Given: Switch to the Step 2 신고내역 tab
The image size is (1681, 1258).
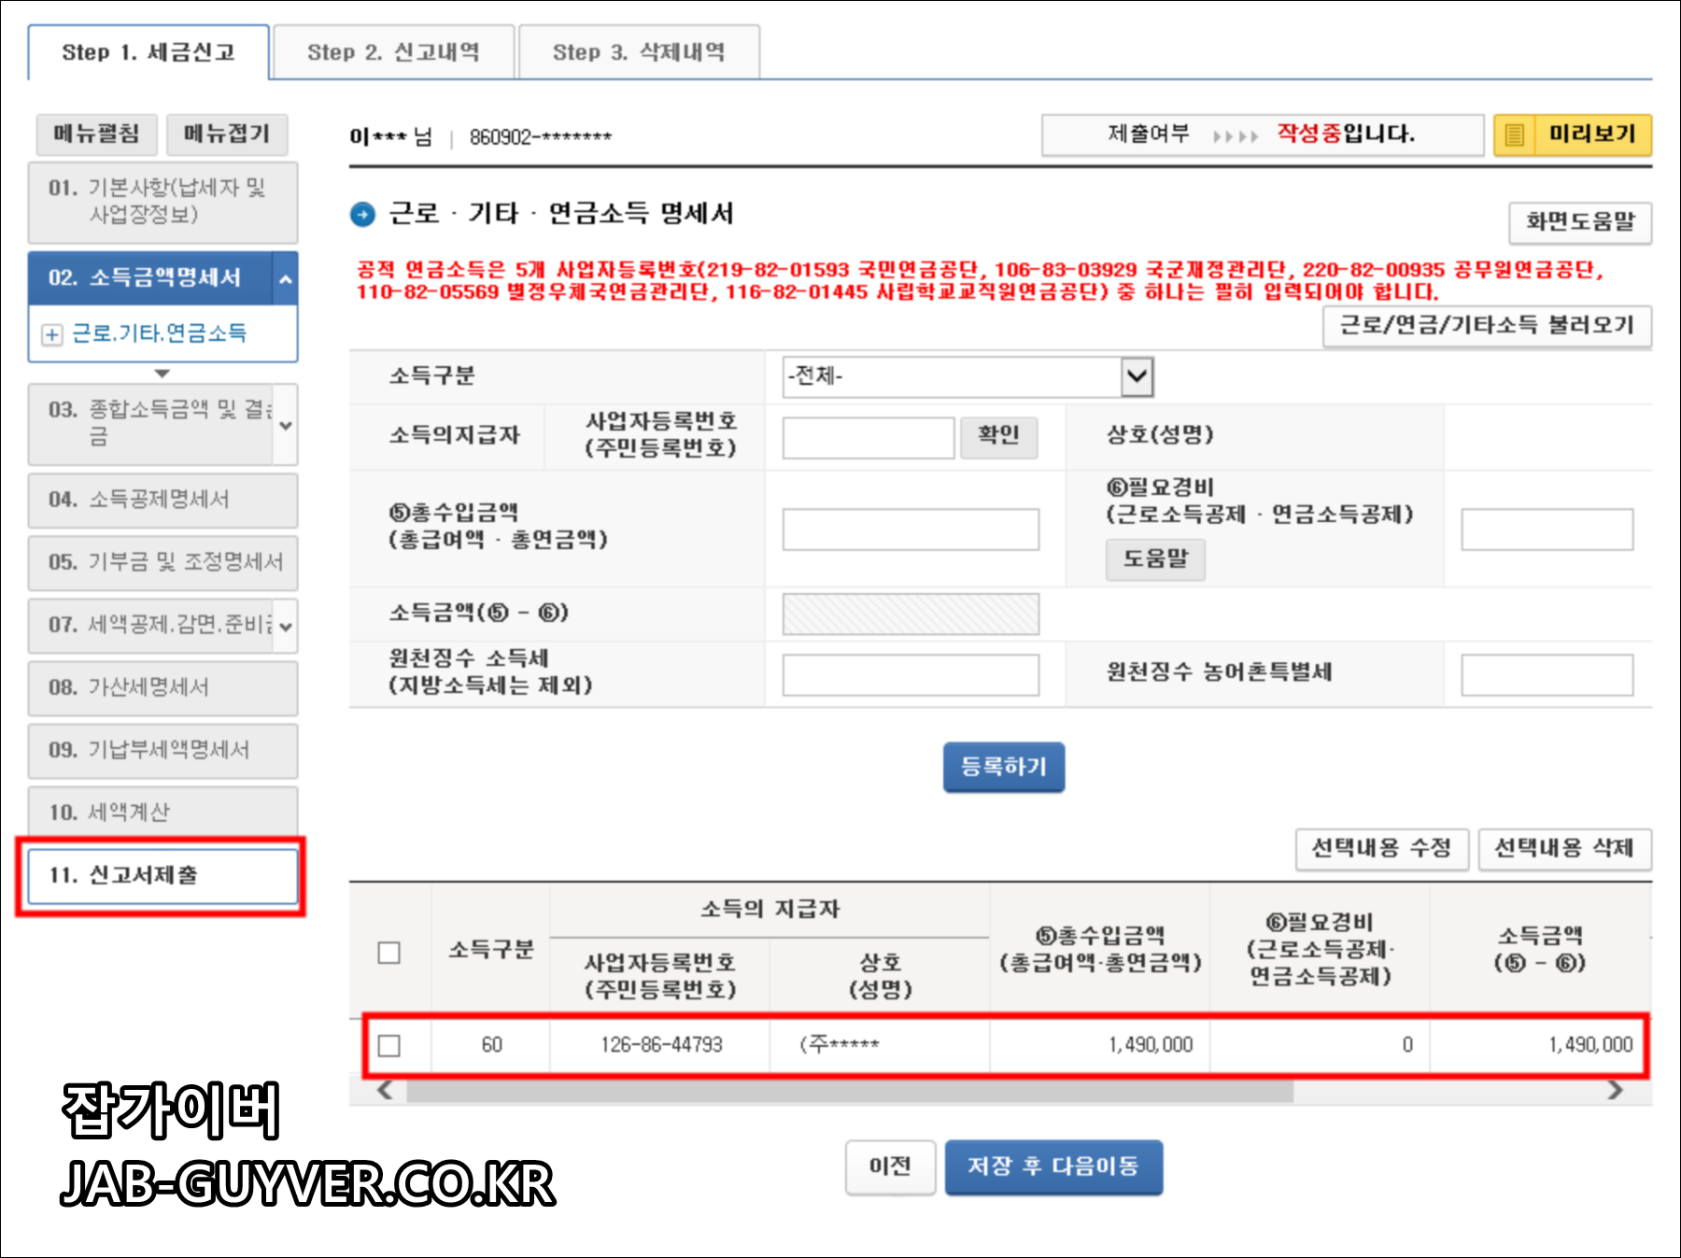Looking at the screenshot, I should [394, 52].
